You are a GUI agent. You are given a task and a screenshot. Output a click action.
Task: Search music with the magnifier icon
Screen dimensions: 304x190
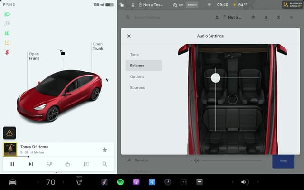click(104, 164)
